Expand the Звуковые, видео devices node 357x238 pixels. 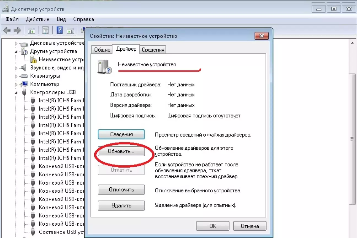16,68
